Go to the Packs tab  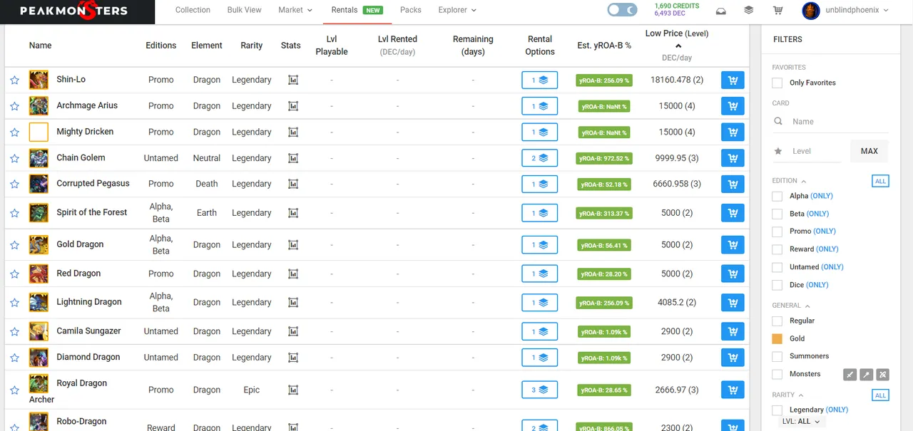(x=411, y=10)
